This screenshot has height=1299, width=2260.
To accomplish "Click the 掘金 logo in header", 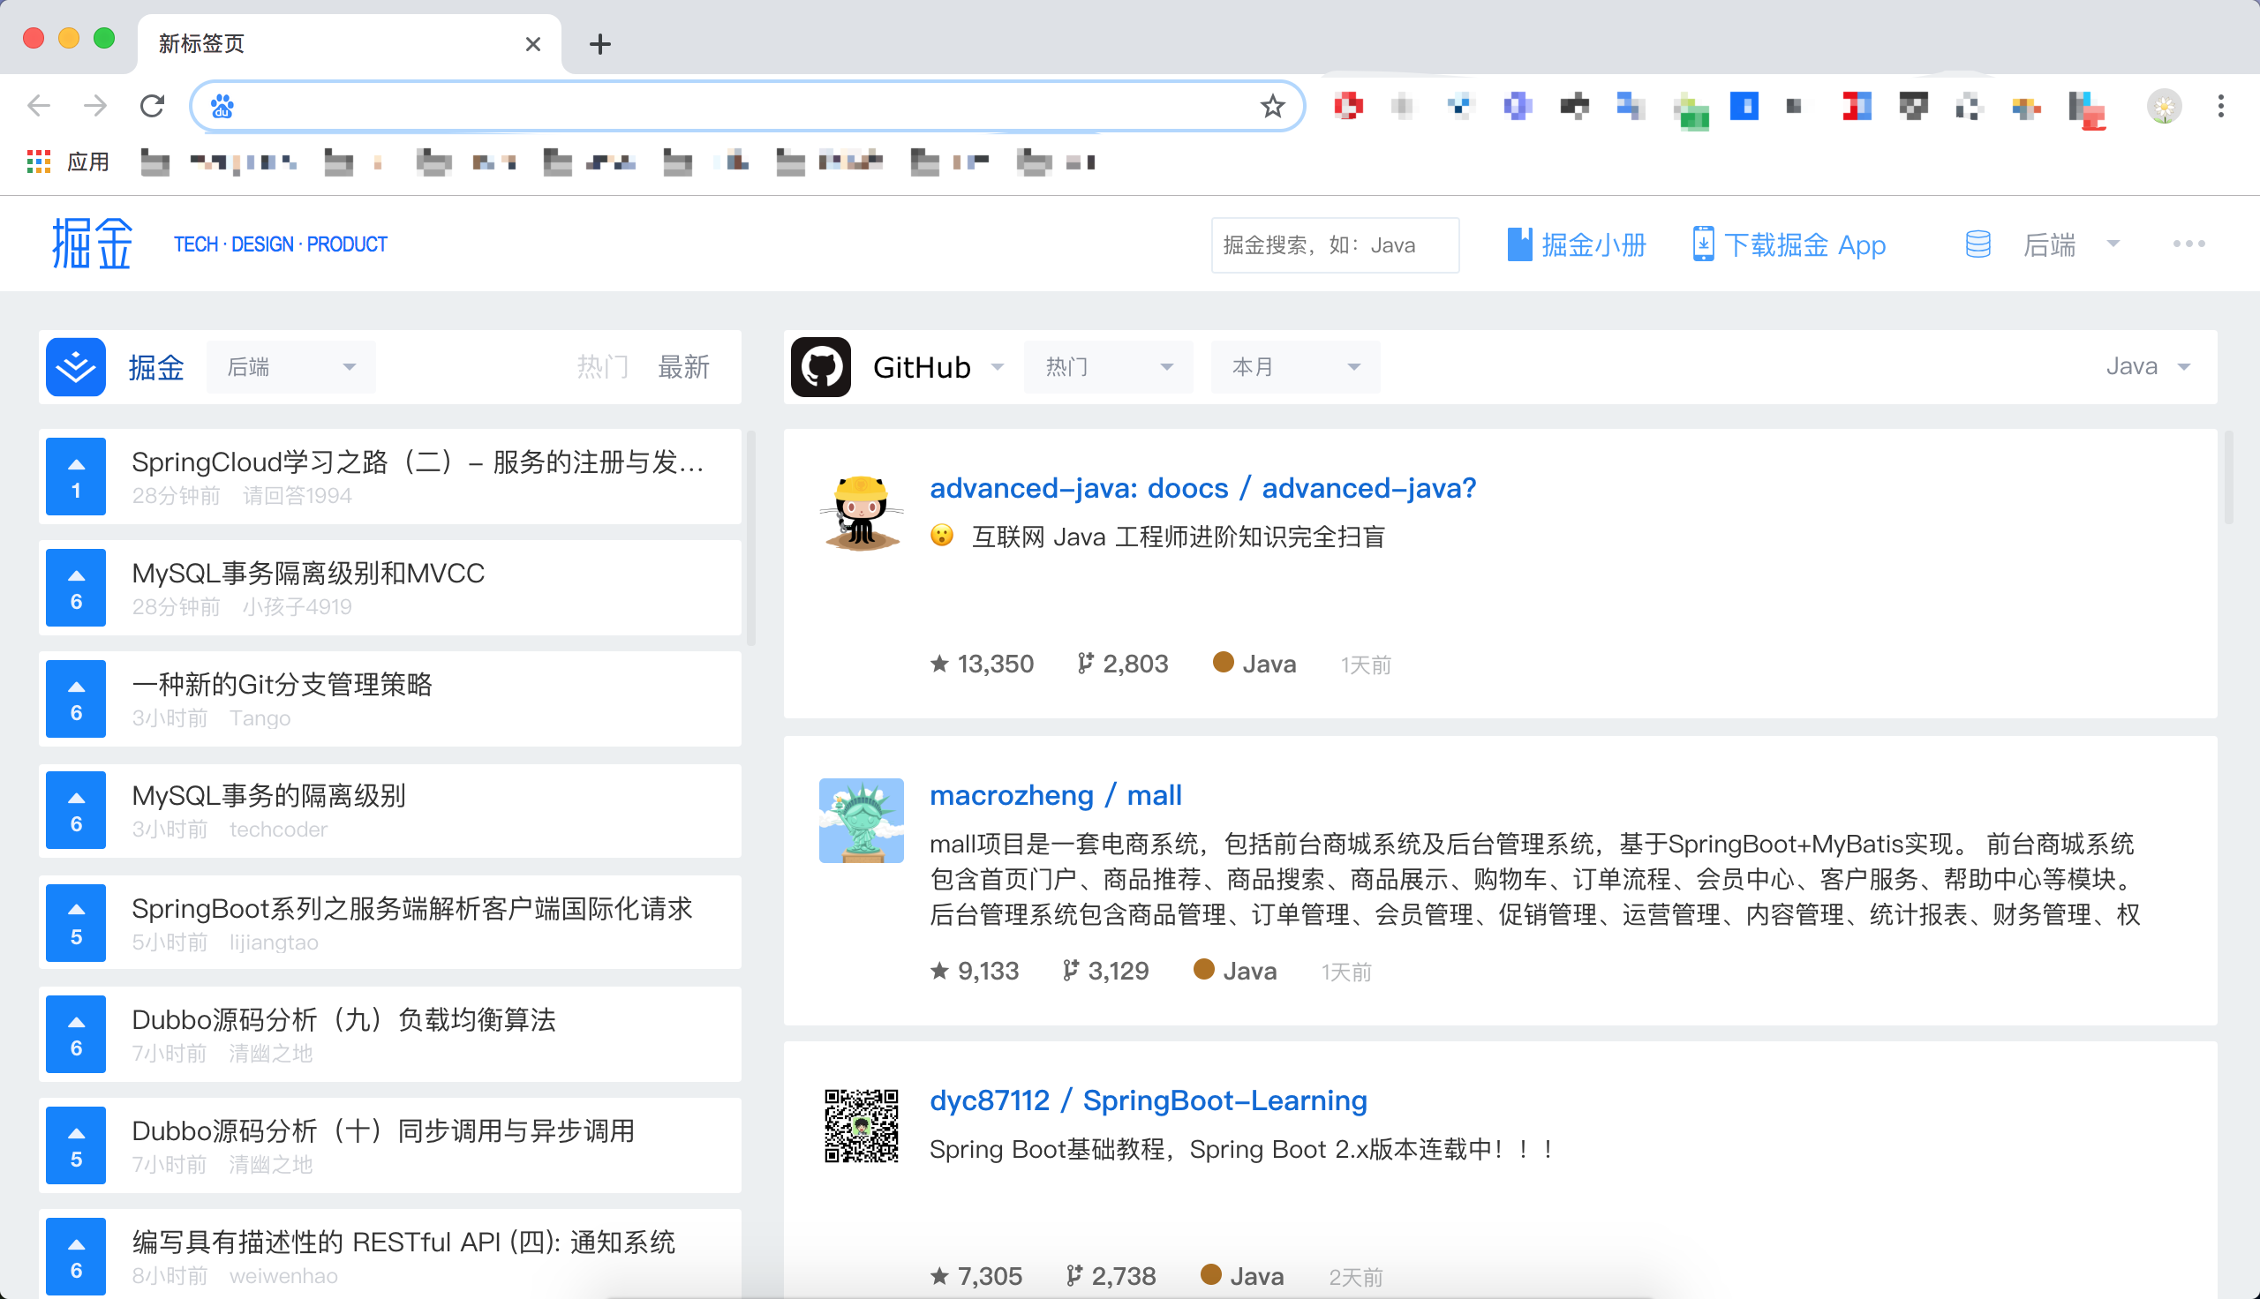I will [x=92, y=244].
